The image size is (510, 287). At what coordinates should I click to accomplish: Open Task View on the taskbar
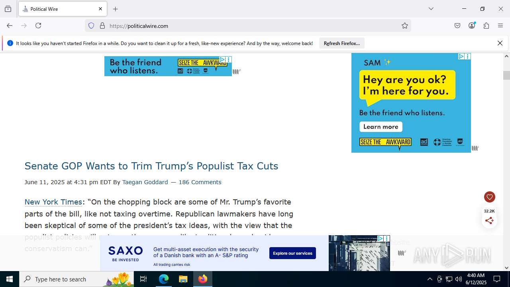[143, 279]
